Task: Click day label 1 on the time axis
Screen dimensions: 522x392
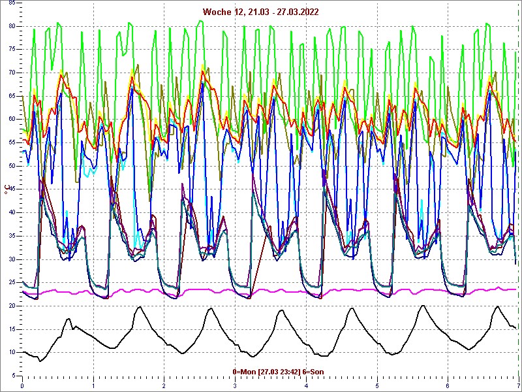Action: tap(93, 387)
